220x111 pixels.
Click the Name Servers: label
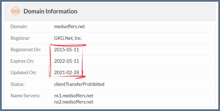[25, 96]
